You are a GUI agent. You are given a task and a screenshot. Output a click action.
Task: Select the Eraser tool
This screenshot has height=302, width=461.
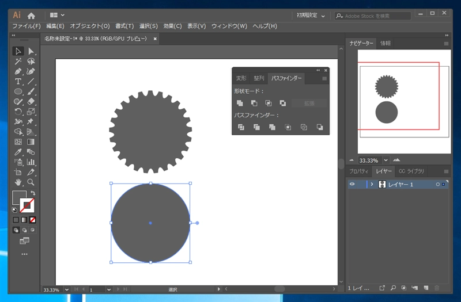tap(31, 102)
